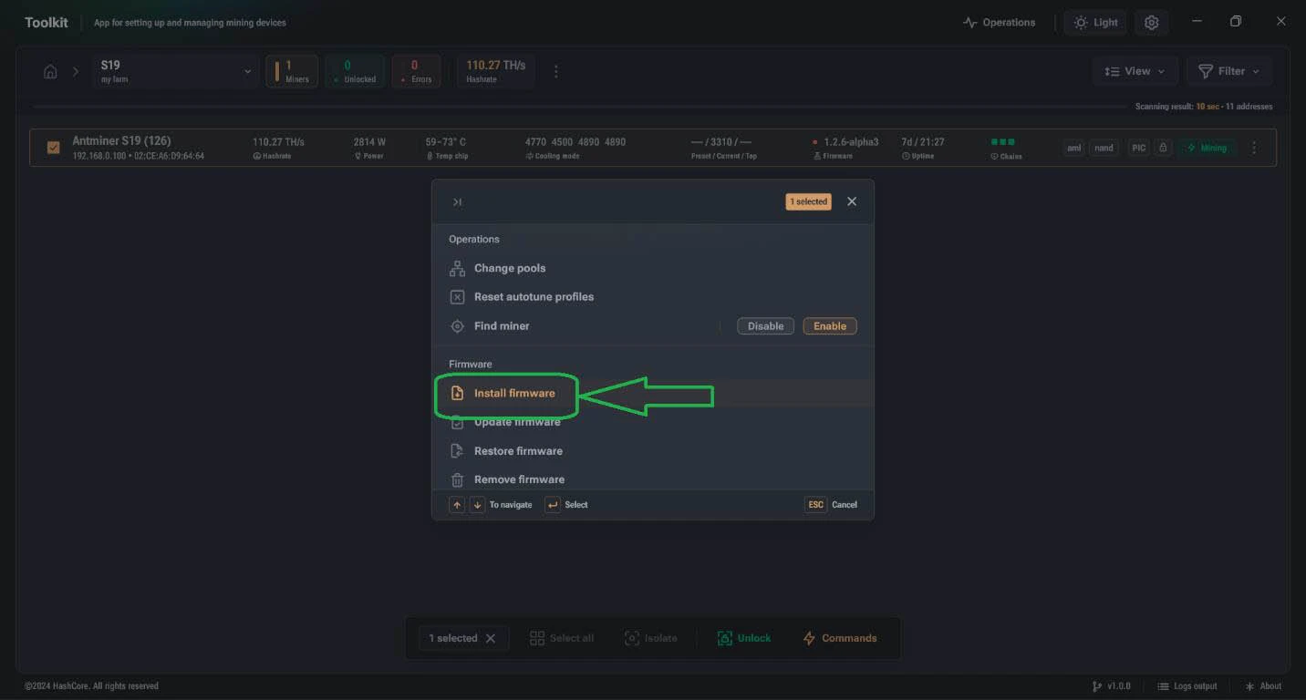Go to the home icon in breadcrumb
The image size is (1306, 700).
pyautogui.click(x=50, y=71)
